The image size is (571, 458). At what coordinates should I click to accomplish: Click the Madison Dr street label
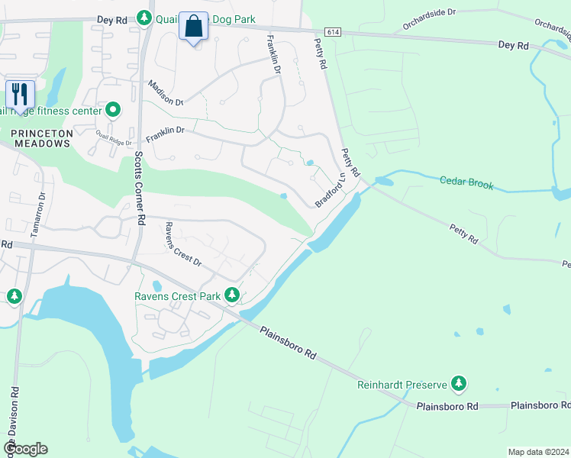point(166,93)
